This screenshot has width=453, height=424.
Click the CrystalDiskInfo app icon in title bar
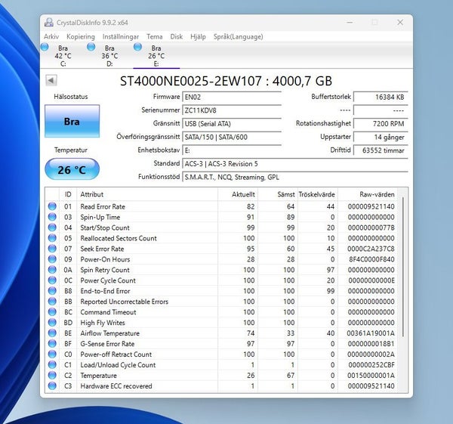point(49,22)
